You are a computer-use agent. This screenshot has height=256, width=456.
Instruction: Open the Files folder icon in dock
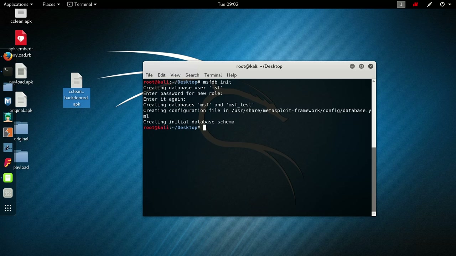(x=8, y=86)
